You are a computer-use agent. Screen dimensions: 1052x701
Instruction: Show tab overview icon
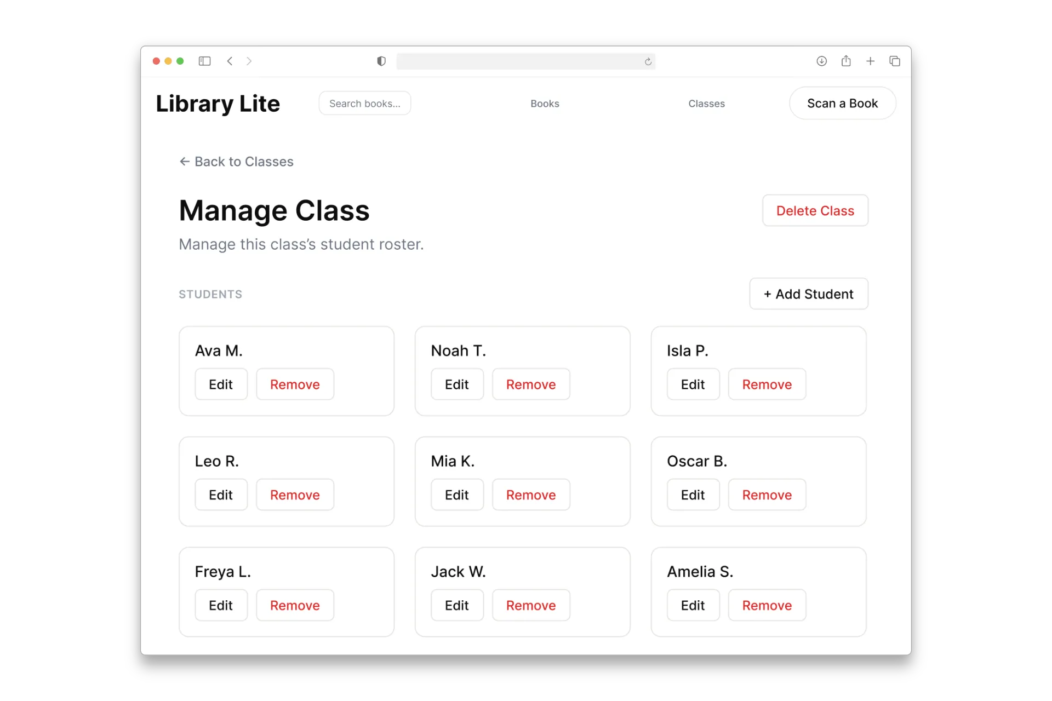pyautogui.click(x=895, y=61)
